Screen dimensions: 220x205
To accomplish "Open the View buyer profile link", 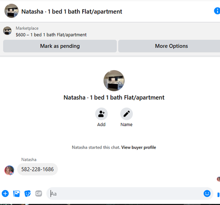I will point(139,147).
